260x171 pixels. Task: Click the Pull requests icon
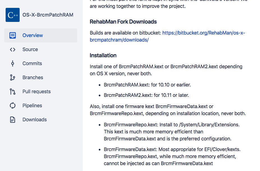(x=13, y=92)
